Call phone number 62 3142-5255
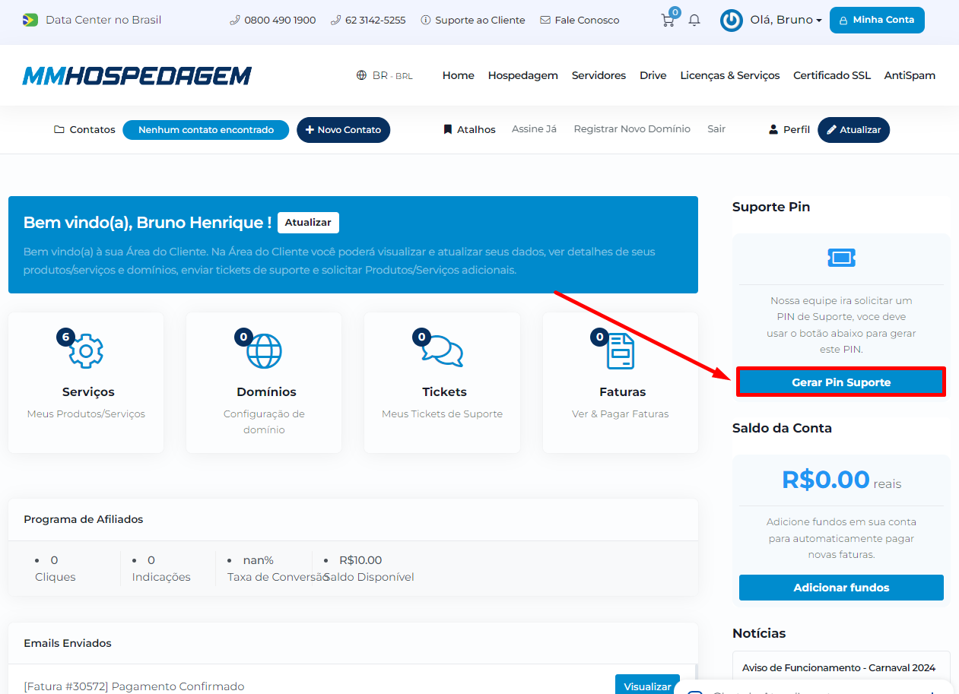The width and height of the screenshot is (959, 694). coord(368,21)
